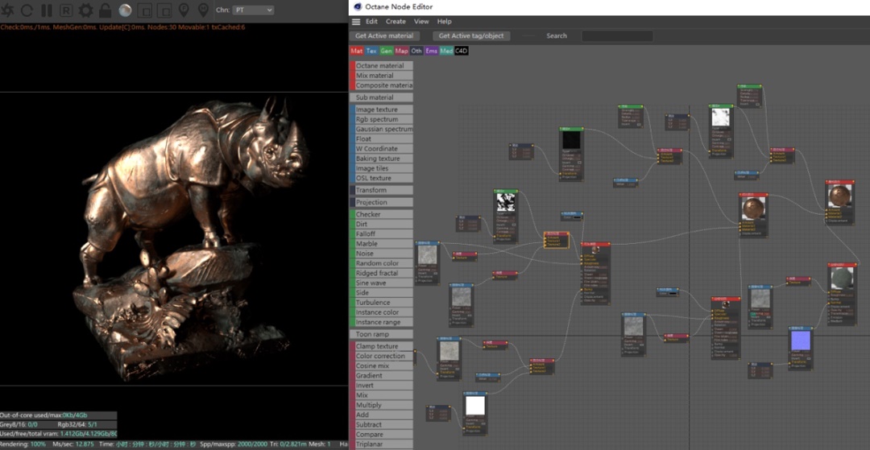Screen dimensions: 870x450
Task: Open the Node Editor hamburger menu
Action: click(356, 22)
